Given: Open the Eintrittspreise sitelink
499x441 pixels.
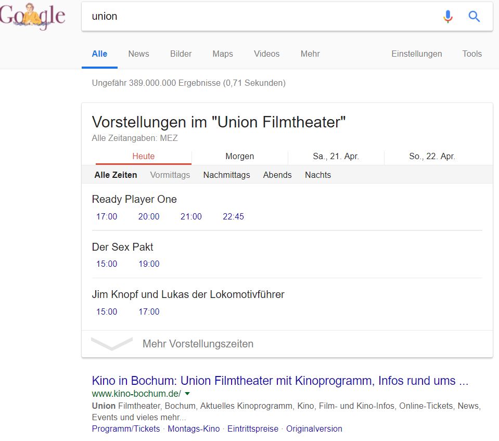Looking at the screenshot, I should [x=253, y=429].
